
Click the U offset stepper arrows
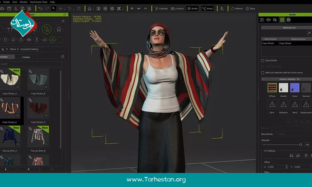[287, 167]
